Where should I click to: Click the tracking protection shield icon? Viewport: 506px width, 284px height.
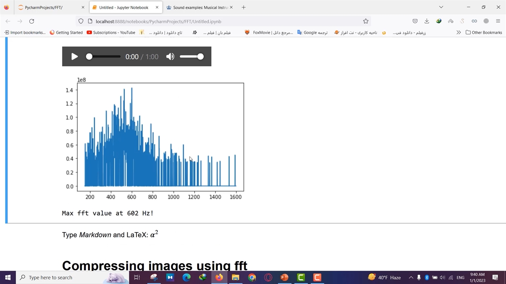pyautogui.click(x=81, y=21)
